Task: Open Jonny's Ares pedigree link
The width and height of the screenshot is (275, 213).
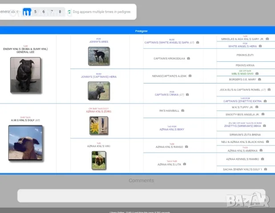Action: (99, 42)
